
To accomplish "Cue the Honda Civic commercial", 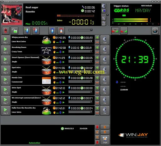I will [105, 81].
